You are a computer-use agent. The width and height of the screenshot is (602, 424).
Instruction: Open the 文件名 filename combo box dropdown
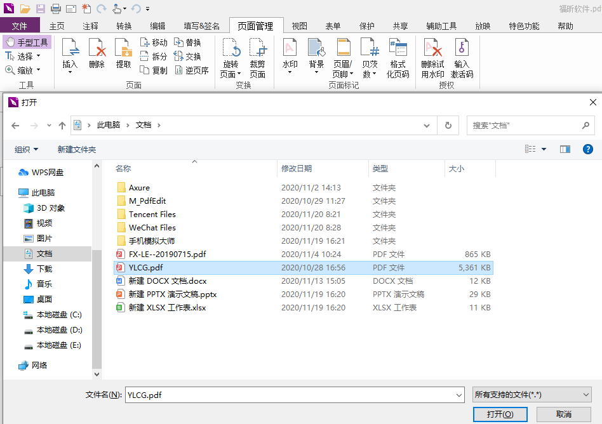[458, 395]
